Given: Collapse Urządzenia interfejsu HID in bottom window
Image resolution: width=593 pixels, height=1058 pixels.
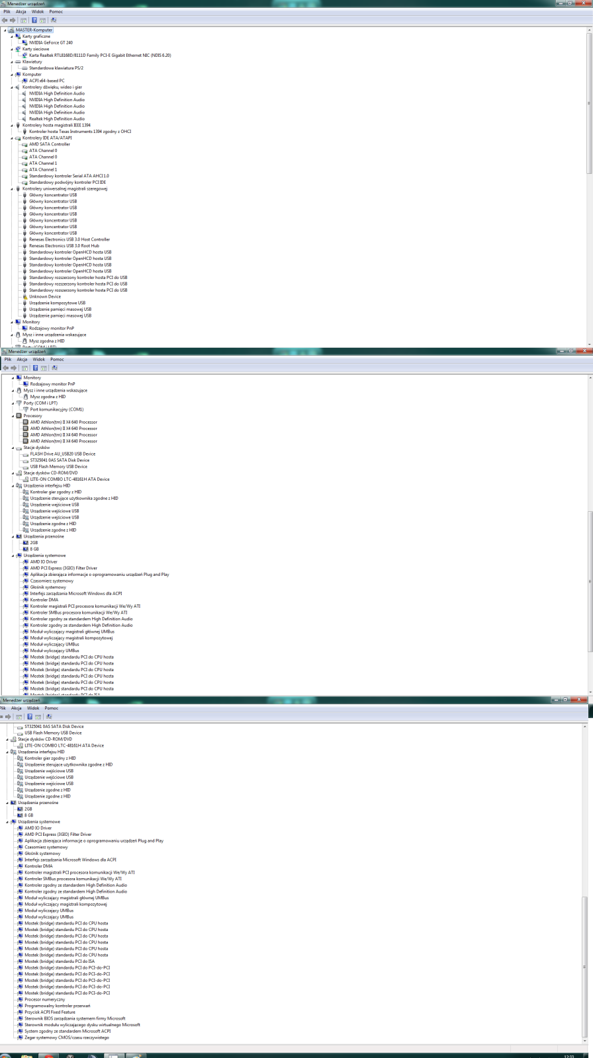Looking at the screenshot, I should click(8, 752).
